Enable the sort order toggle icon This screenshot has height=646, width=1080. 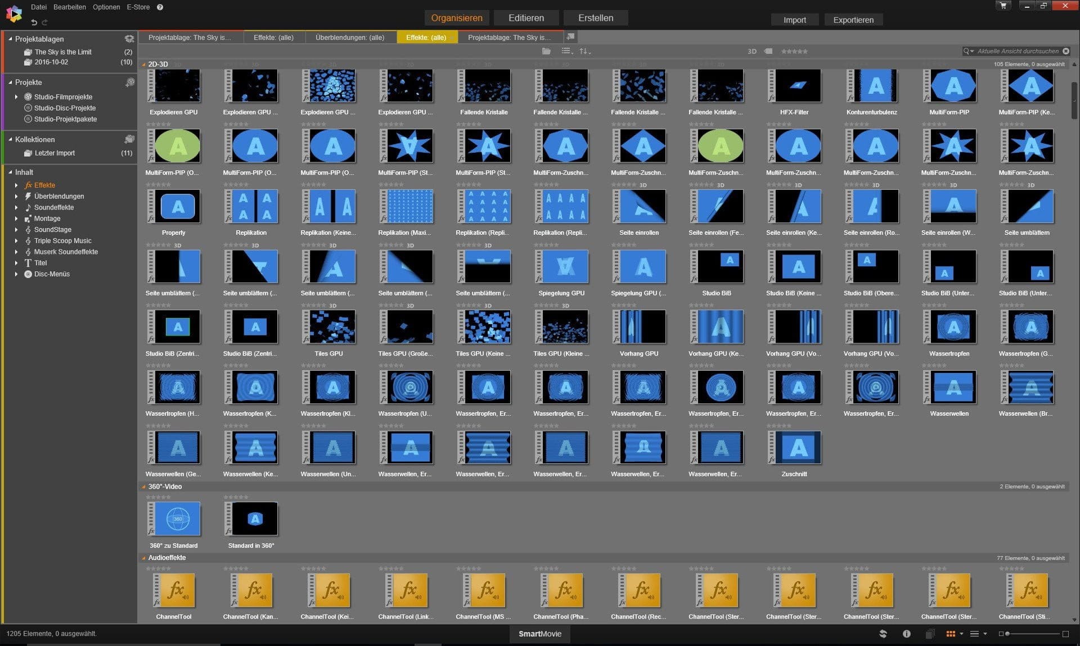point(584,52)
